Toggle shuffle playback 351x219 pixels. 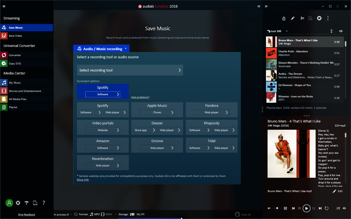[338, 208]
